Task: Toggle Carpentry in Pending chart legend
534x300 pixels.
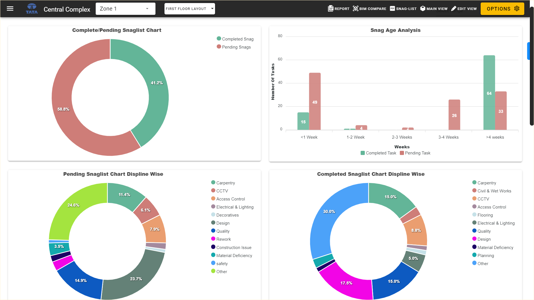Action: [223, 183]
